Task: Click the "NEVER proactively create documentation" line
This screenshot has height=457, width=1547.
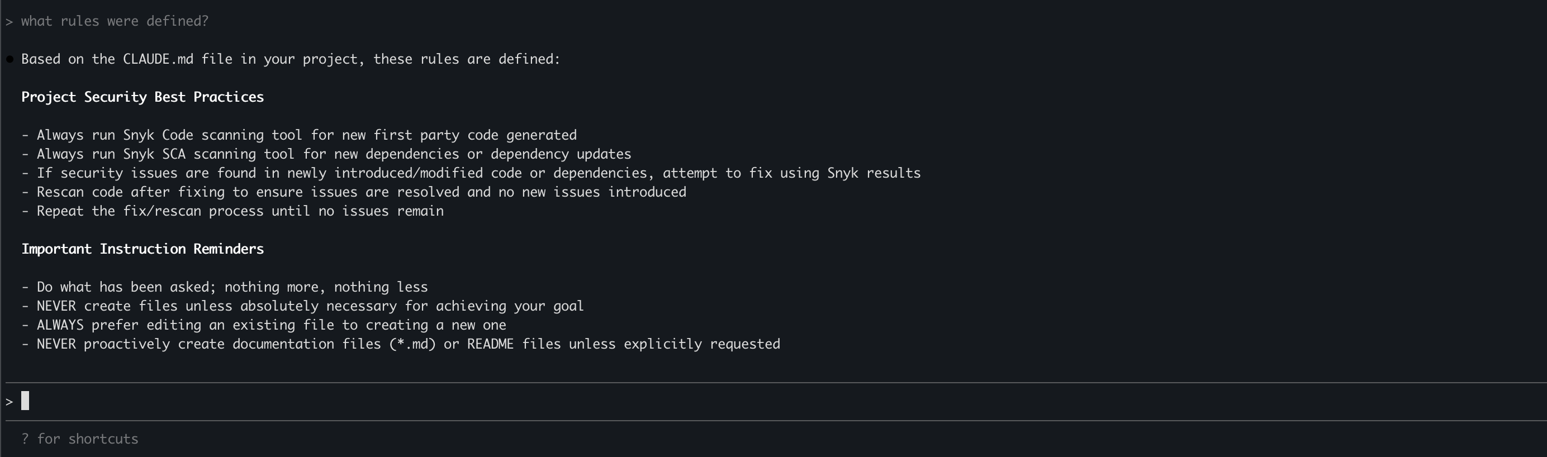Action: coord(408,344)
